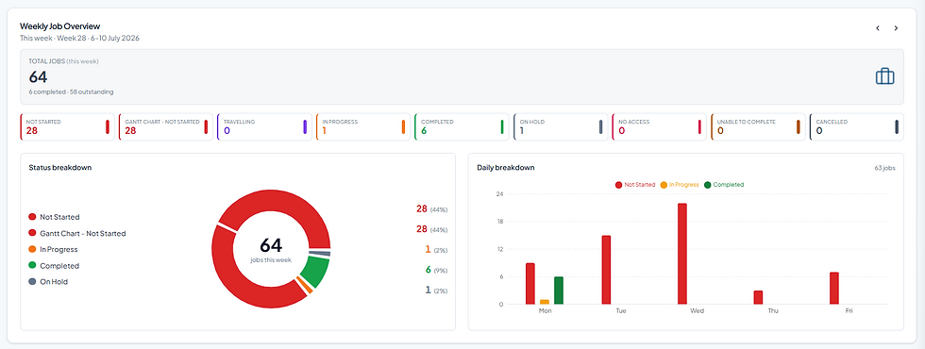Toggle In Progress series in Daily breakdown legend
Image resolution: width=925 pixels, height=349 pixels.
tap(681, 185)
